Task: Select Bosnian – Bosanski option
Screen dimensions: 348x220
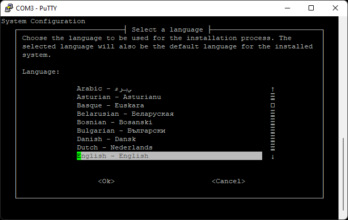Action: [114, 123]
